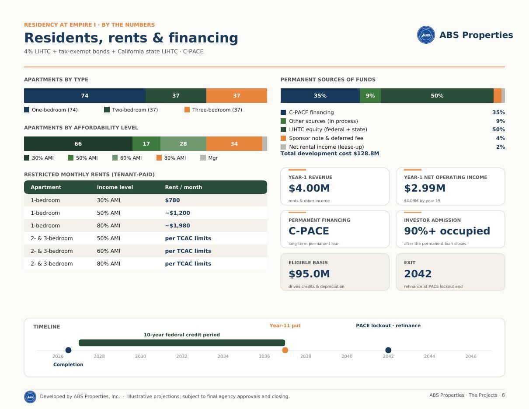The height and width of the screenshot is (409, 529).
Task: Click the LIHTC equity legend swatch
Action: point(283,129)
